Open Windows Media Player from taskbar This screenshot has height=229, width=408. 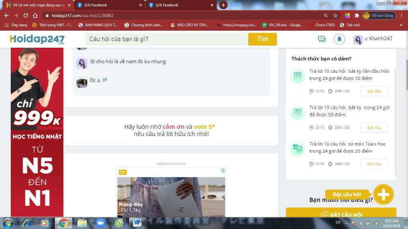[x=45, y=223]
